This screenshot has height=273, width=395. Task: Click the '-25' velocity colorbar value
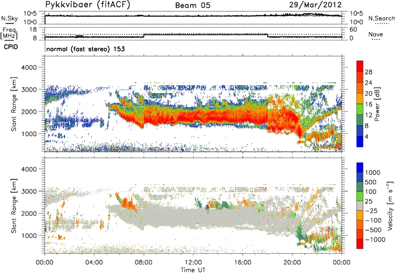coord(371,211)
